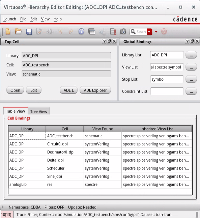The image size is (200, 218).
Task: Click the camera snapshot icon
Action: click(x=123, y=32)
